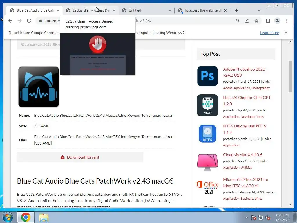297x223 pixels.
Task: Close the Blue Cat Audio tab
Action: [x=58, y=10]
